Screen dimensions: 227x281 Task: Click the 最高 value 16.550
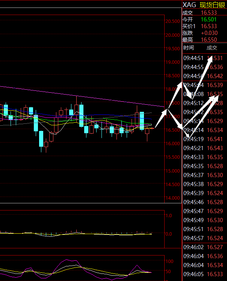click(209, 40)
